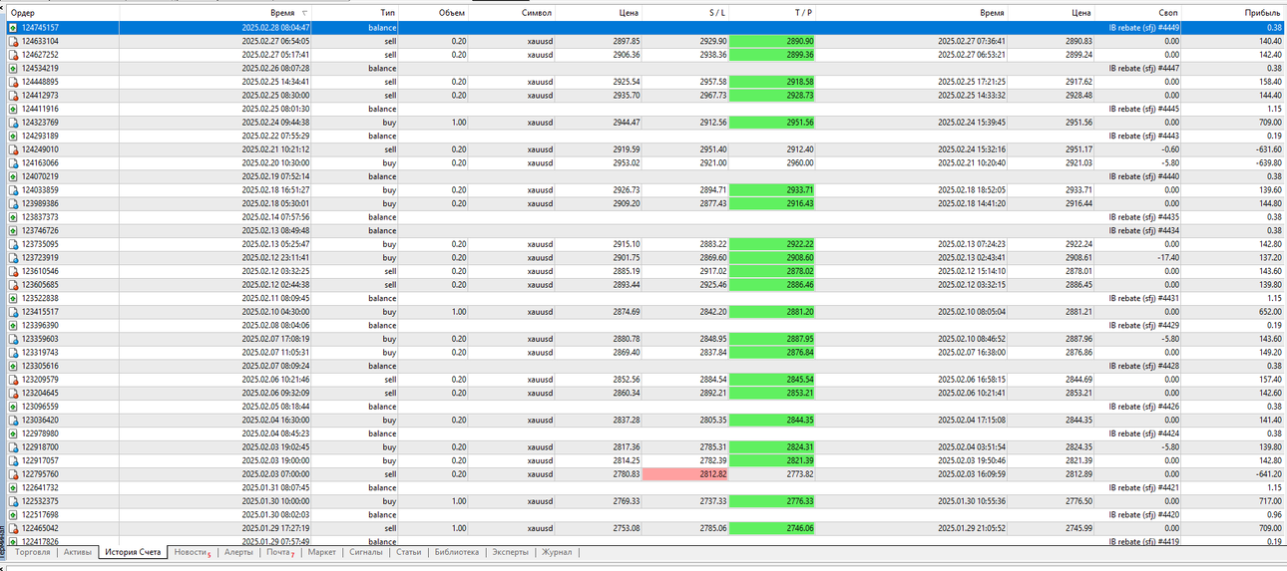1287x571 pixels.
Task: Open the Почта tab
Action: (x=279, y=552)
